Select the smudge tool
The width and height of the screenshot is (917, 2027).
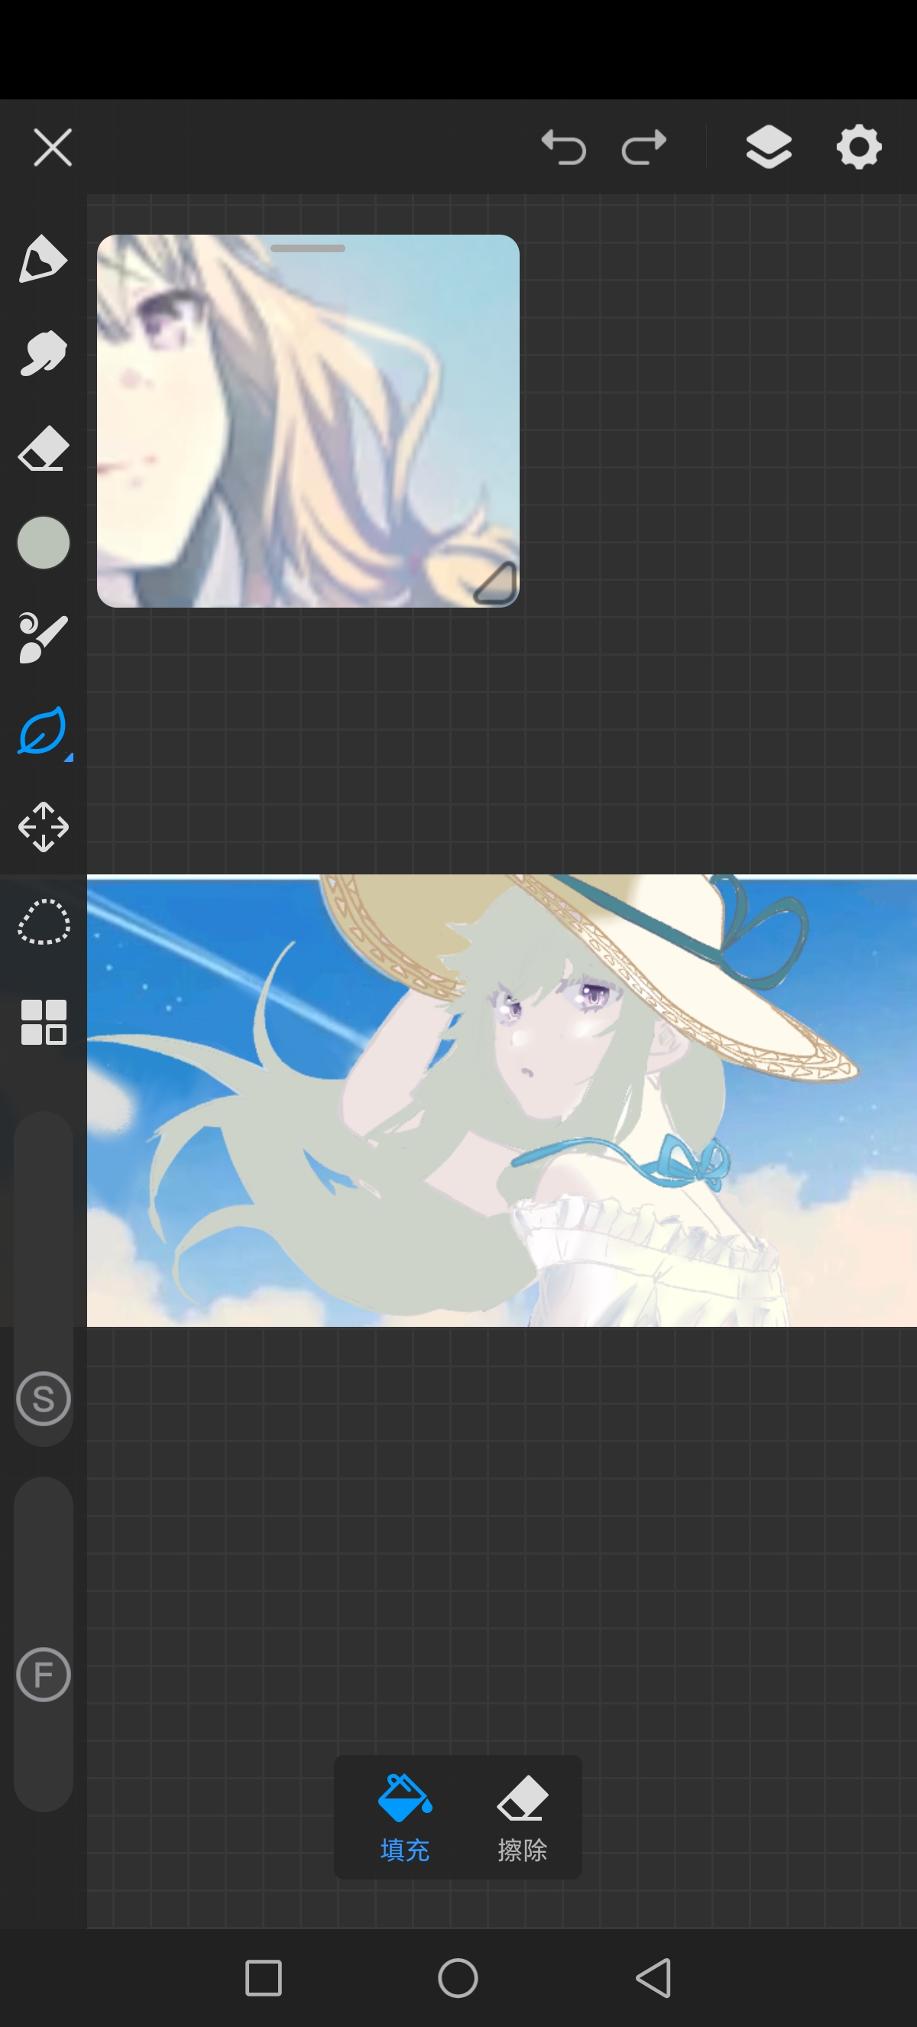(43, 353)
